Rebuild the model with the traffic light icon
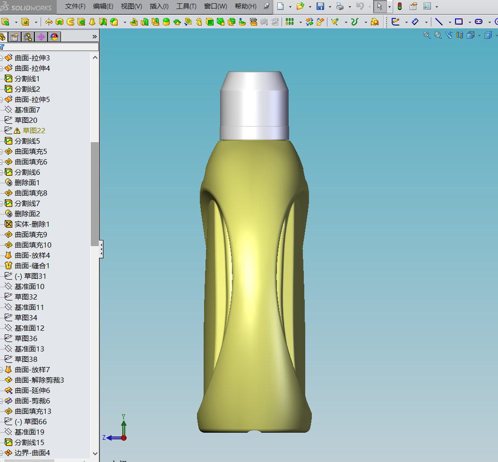The width and height of the screenshot is (498, 462). 400,6
